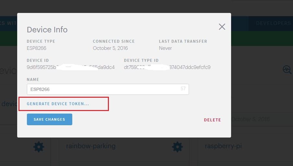
Task: Select the raspberry-pi device name
Action: (223, 146)
